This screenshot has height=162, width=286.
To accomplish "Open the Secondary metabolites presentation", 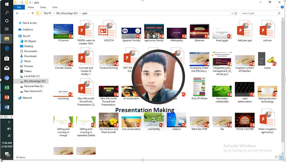I will [222, 94].
